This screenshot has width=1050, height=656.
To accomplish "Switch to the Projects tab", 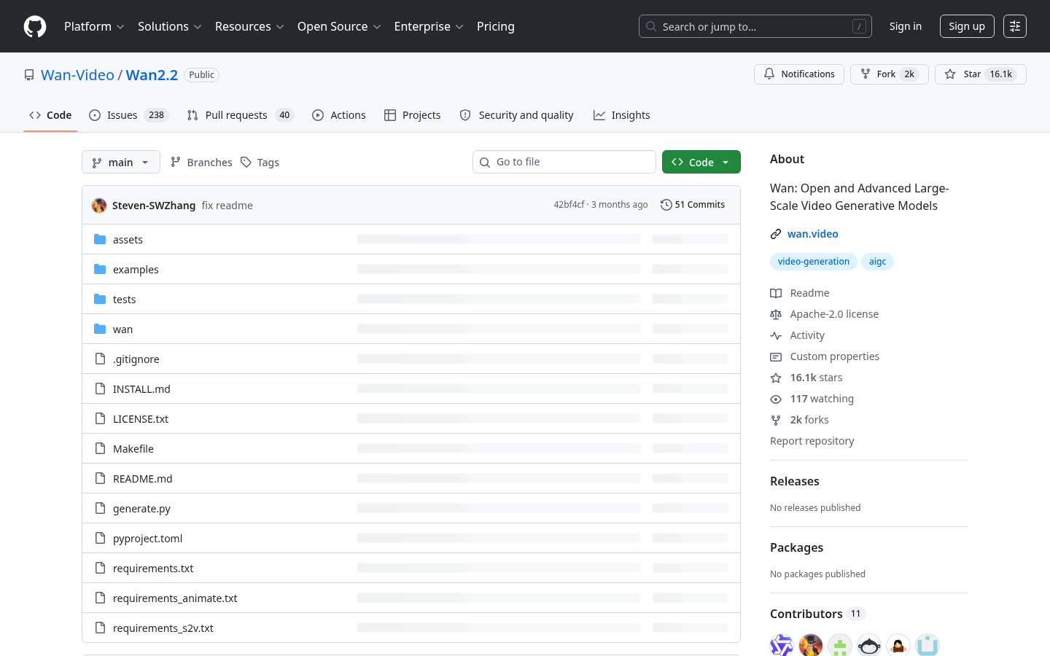I will coord(413,115).
